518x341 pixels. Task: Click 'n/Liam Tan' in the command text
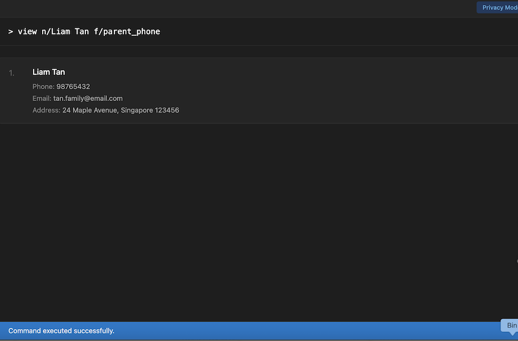pos(65,32)
